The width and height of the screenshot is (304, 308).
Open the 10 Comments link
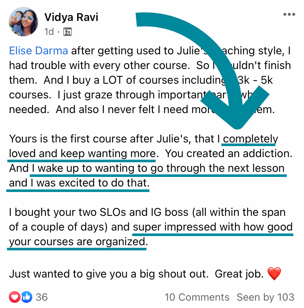pyautogui.click(x=197, y=297)
